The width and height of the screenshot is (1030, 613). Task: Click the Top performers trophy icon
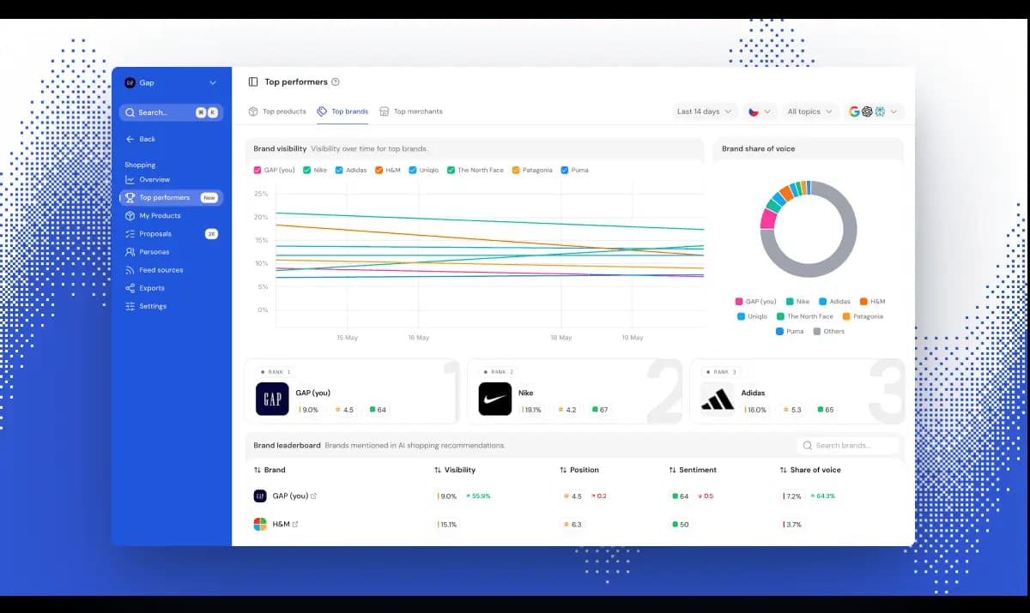130,197
